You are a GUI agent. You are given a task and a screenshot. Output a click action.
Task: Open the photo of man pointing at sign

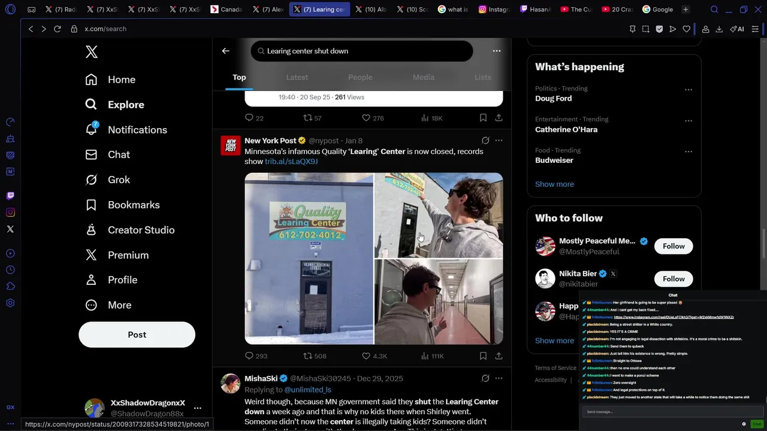[439, 215]
